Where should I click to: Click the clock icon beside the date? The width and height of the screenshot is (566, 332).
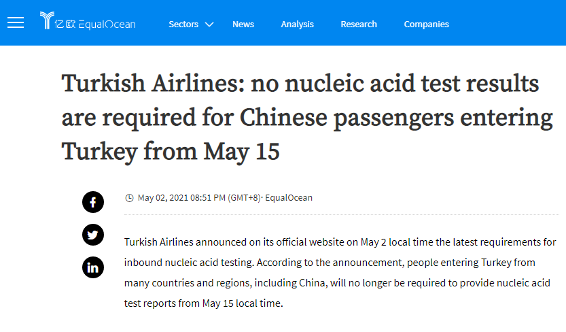(x=129, y=198)
